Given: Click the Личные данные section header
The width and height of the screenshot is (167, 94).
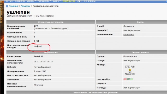Looking at the screenshot, I should coord(140,52).
